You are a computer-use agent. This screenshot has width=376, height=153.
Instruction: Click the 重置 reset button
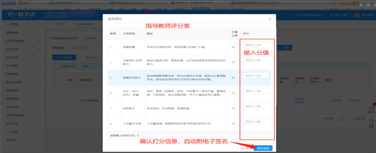(x=284, y=48)
